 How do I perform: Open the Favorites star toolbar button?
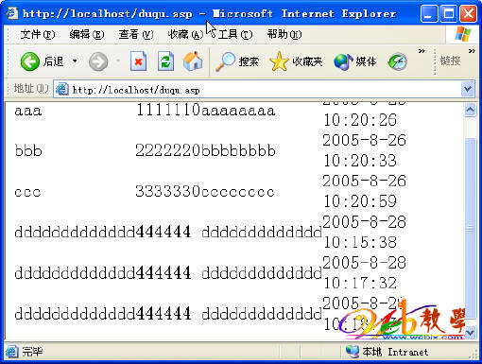tap(296, 61)
